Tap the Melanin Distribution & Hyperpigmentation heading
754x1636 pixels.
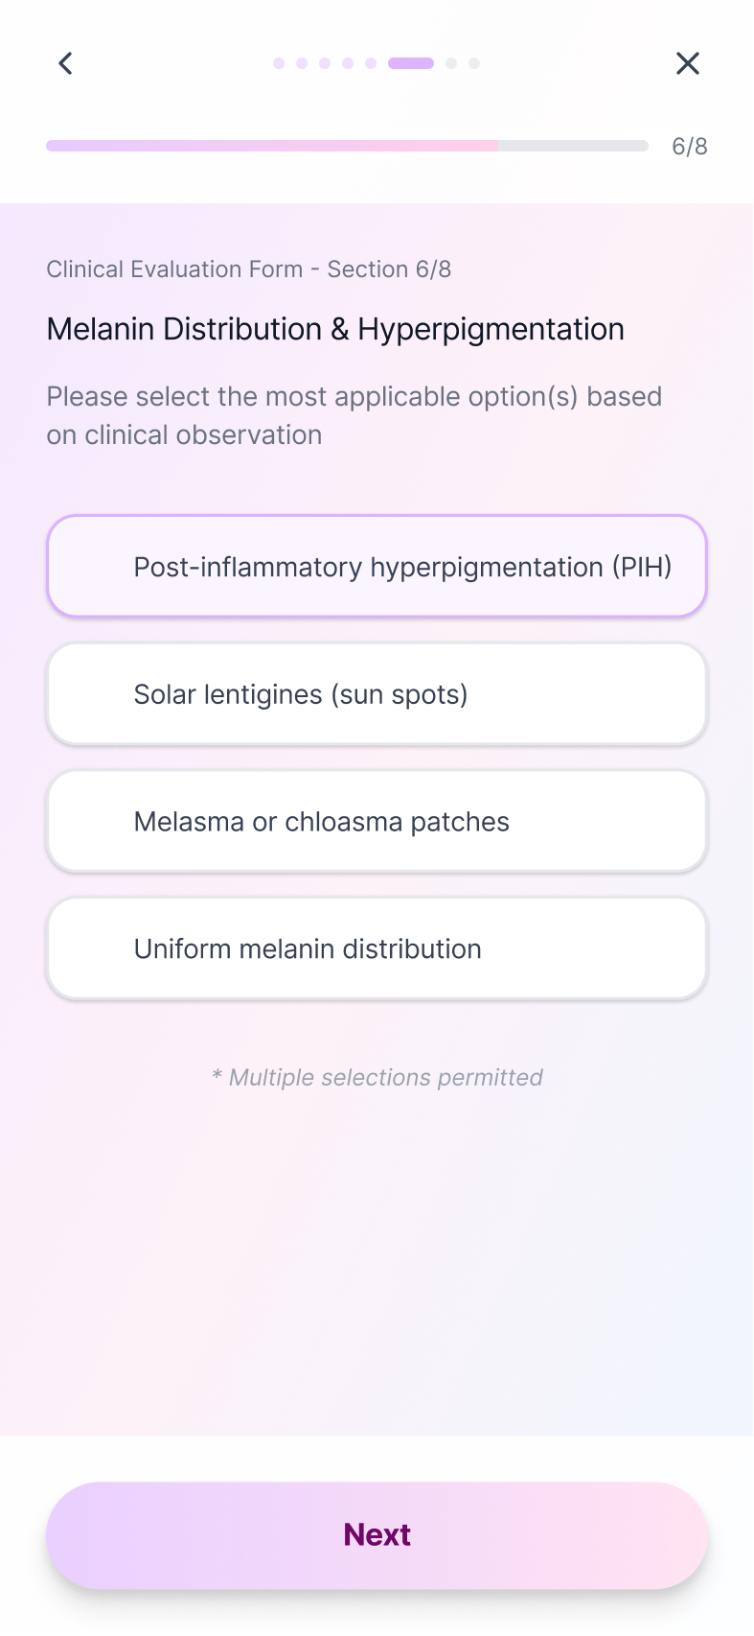click(335, 329)
